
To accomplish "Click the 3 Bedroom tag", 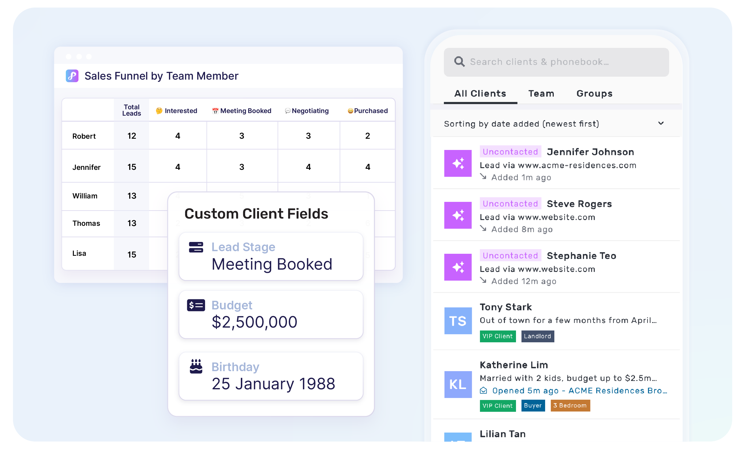I will 570,405.
